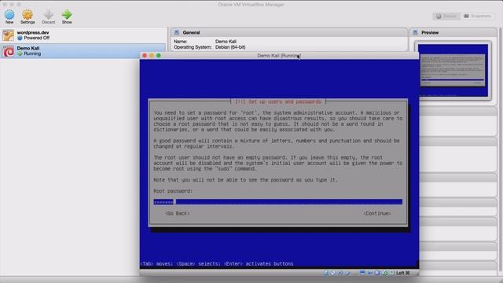
Task: Click the wordpress.dev OS icon in list
Action: tap(9, 35)
